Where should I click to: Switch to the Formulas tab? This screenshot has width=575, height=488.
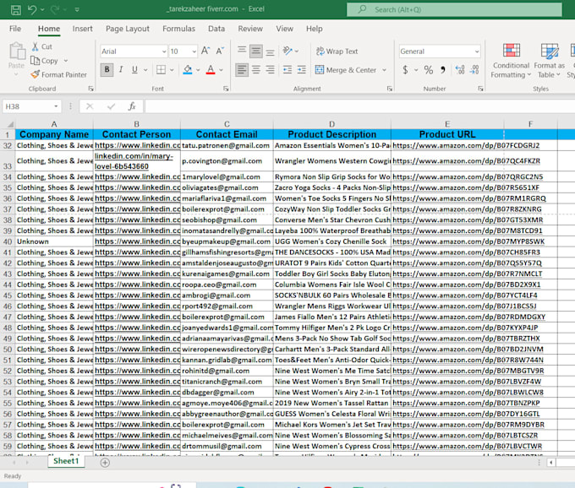[178, 29]
